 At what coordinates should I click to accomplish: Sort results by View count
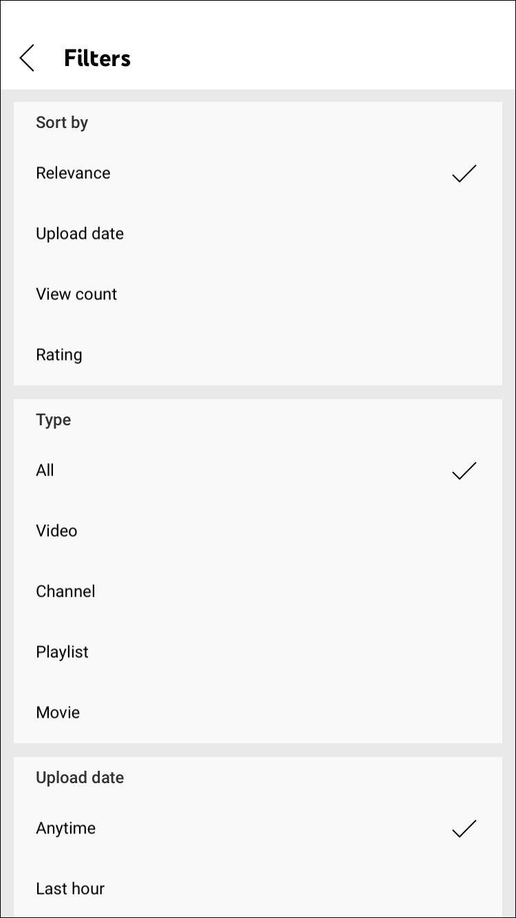coord(76,295)
